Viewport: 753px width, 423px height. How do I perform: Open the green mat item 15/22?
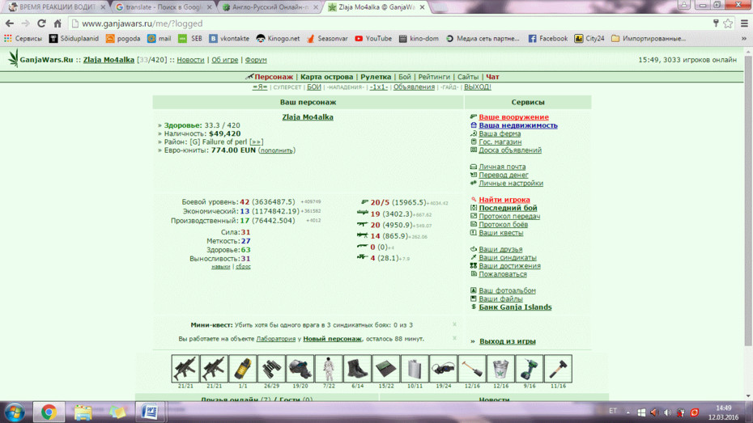[x=386, y=368]
